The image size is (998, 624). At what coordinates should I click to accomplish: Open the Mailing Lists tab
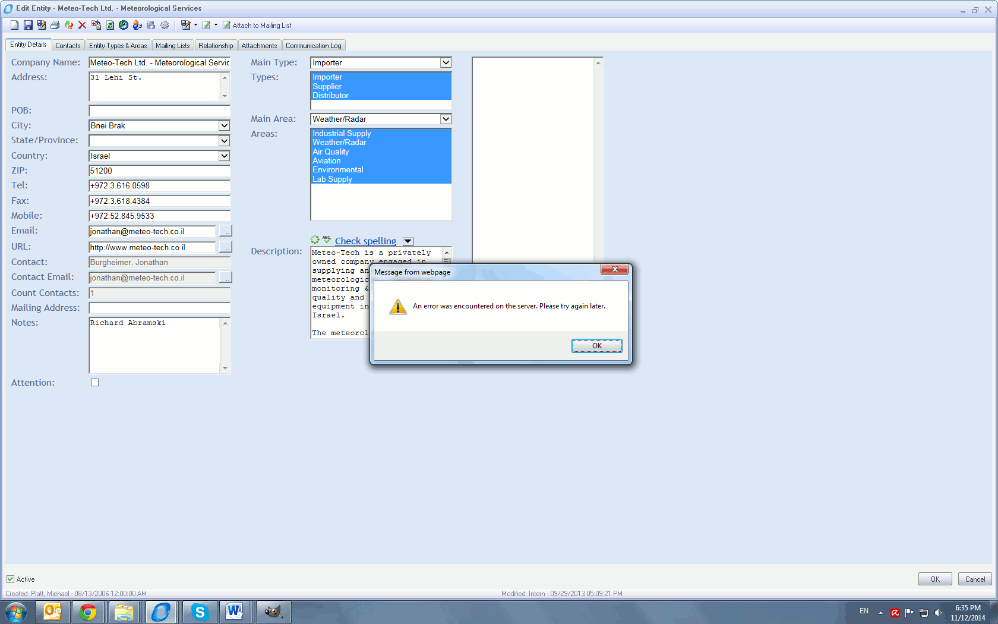click(x=172, y=46)
